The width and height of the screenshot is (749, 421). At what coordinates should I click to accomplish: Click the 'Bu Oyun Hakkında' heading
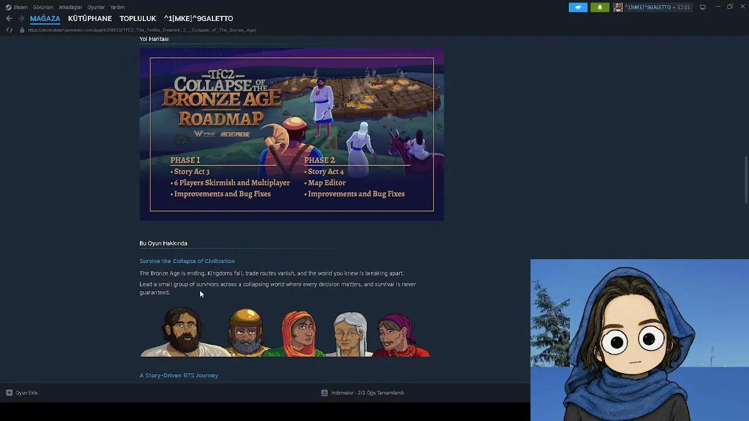tap(163, 243)
